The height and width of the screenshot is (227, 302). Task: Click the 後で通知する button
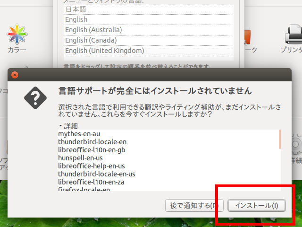[x=193, y=205]
